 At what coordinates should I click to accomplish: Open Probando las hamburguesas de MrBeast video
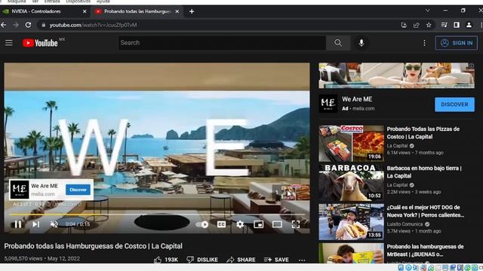[x=425, y=251]
